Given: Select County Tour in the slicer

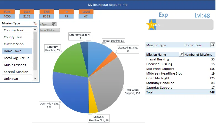Looking at the screenshot, I should (x=17, y=37).
